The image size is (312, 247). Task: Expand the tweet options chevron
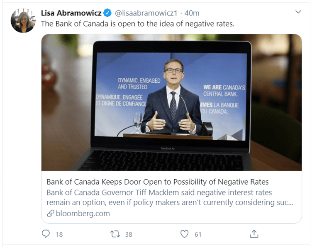(x=298, y=12)
